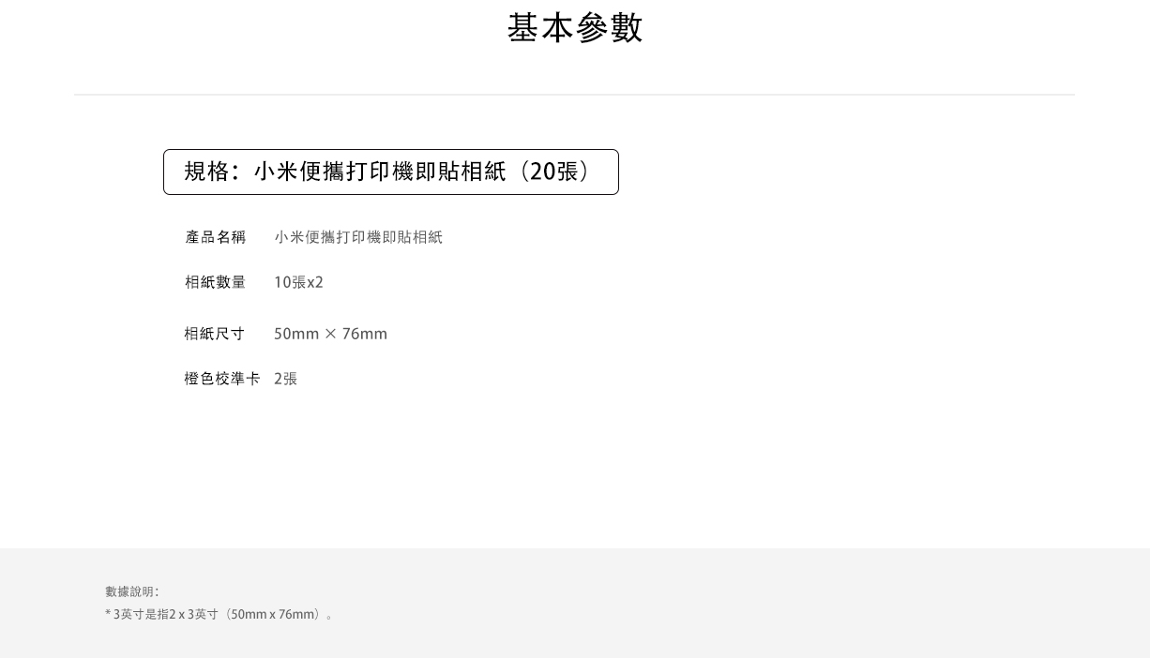
Task: Click the multiplication sign in paper size
Action: coord(330,335)
